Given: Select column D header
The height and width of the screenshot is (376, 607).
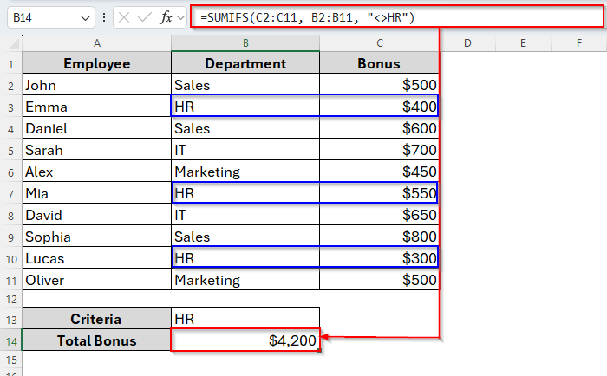Looking at the screenshot, I should point(467,42).
